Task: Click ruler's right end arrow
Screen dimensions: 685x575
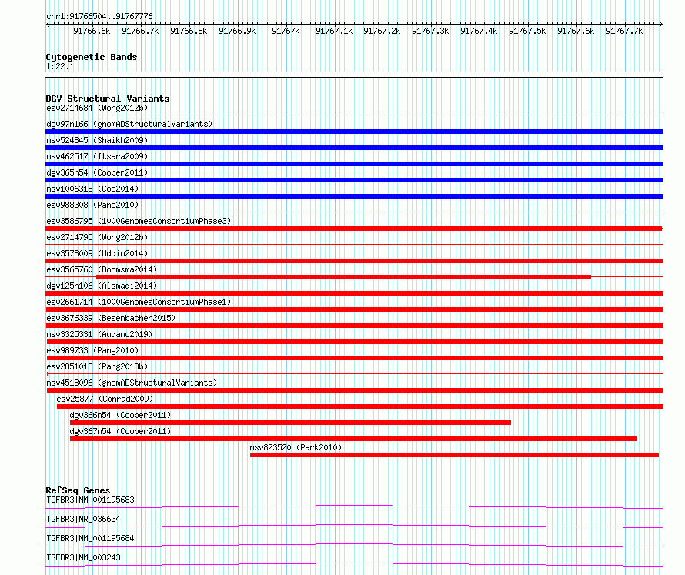Action: coord(661,25)
